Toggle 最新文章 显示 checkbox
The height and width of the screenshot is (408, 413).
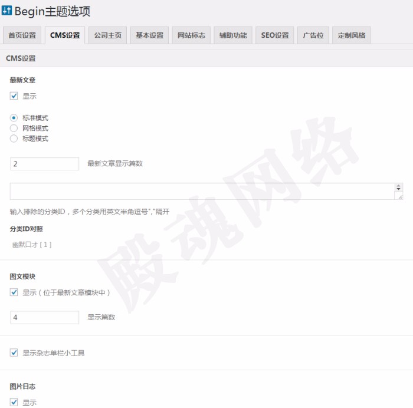(14, 96)
